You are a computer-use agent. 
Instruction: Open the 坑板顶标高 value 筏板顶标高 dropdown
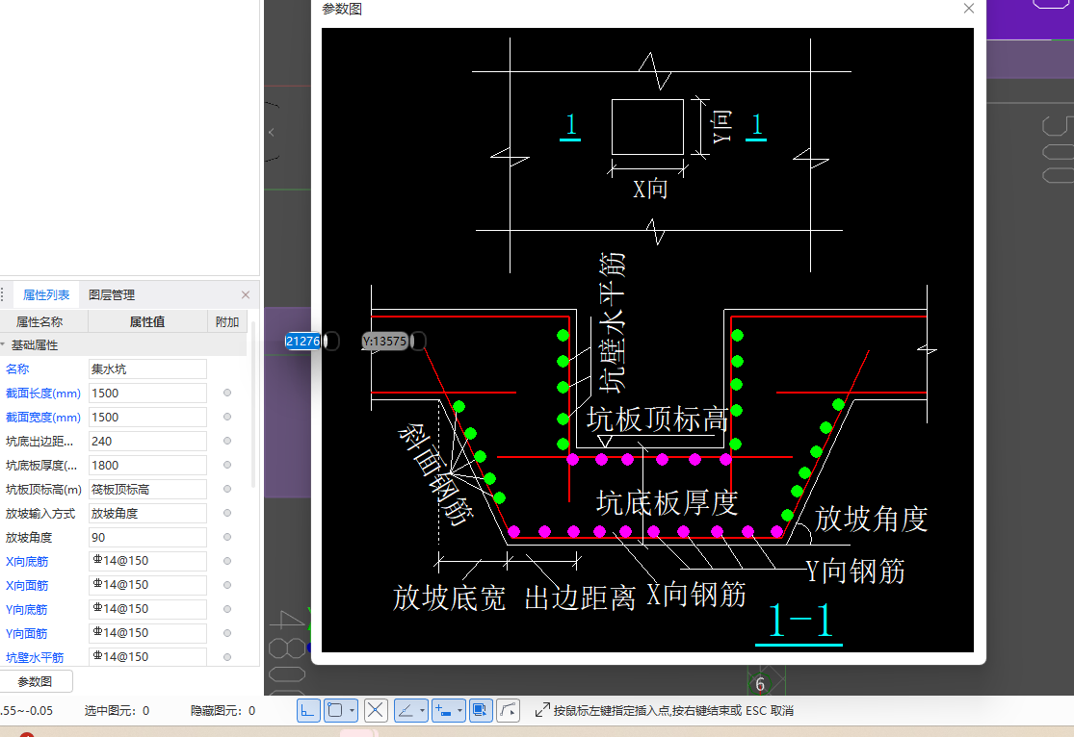pyautogui.click(x=147, y=490)
